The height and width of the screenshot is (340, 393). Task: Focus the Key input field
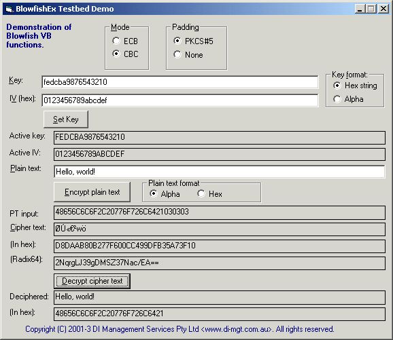pos(180,82)
